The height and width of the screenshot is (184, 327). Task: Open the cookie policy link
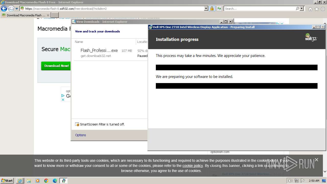point(193,166)
